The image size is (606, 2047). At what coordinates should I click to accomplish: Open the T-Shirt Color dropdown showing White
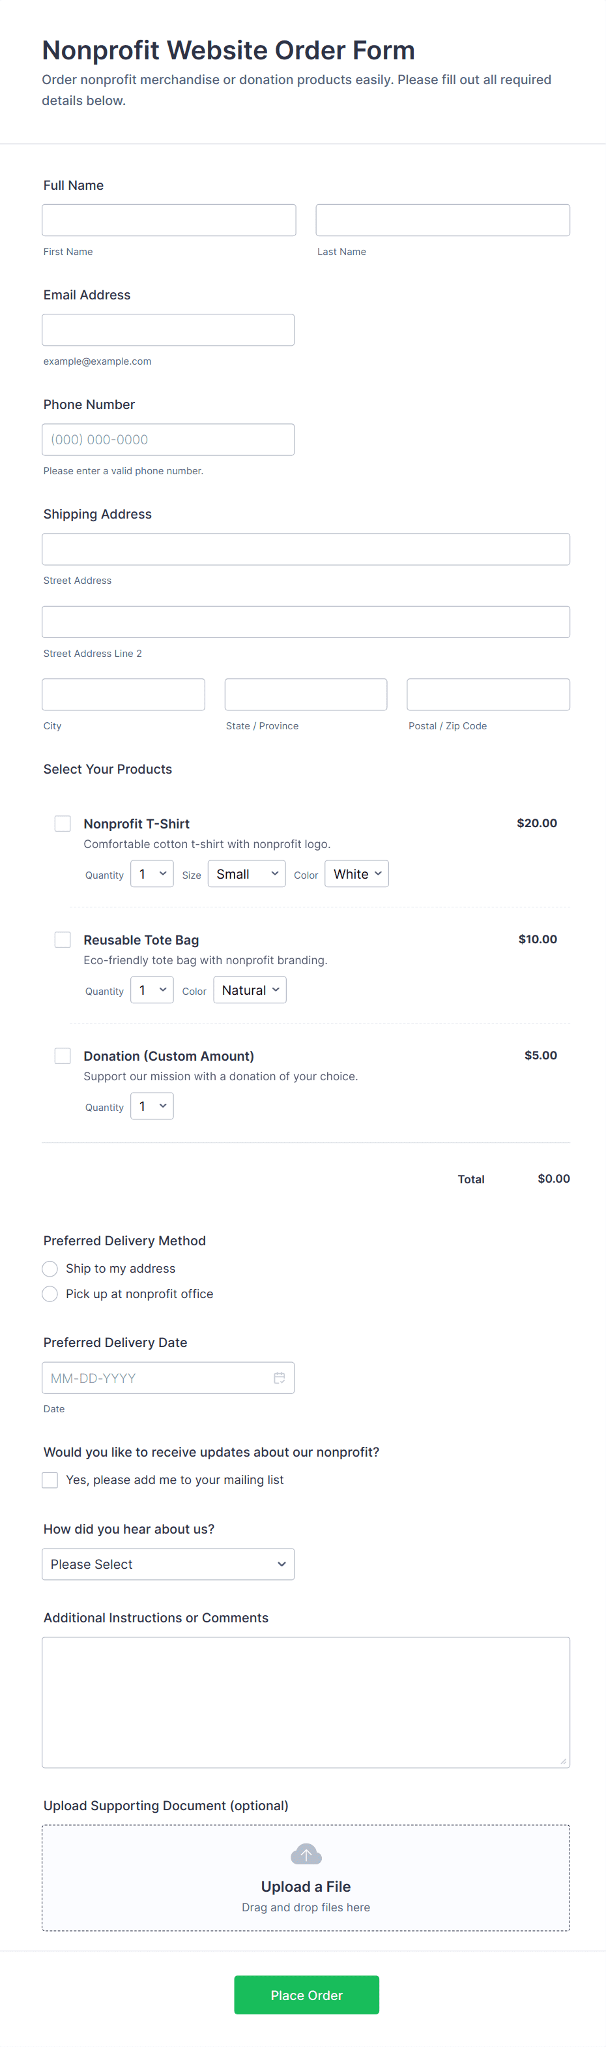coord(356,874)
